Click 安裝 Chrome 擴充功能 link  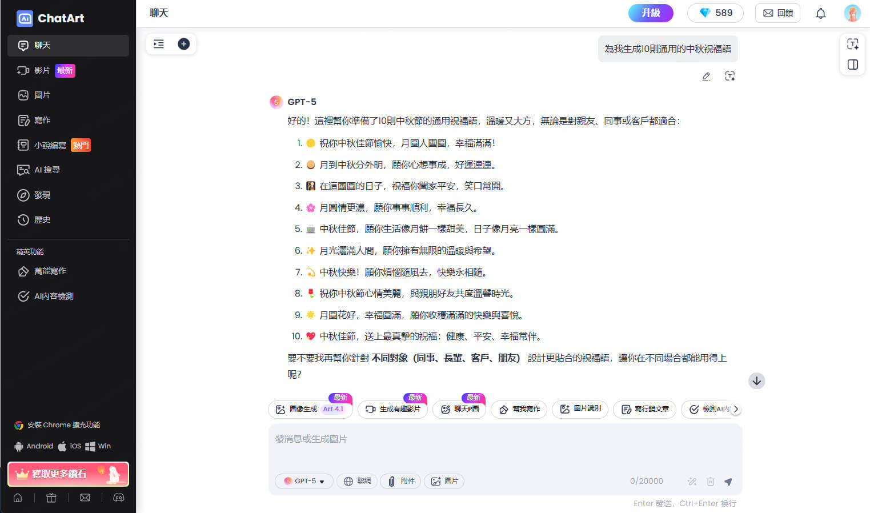[x=57, y=425]
